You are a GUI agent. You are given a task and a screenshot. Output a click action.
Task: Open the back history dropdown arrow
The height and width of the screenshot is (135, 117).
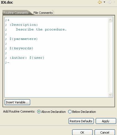click(105, 2)
